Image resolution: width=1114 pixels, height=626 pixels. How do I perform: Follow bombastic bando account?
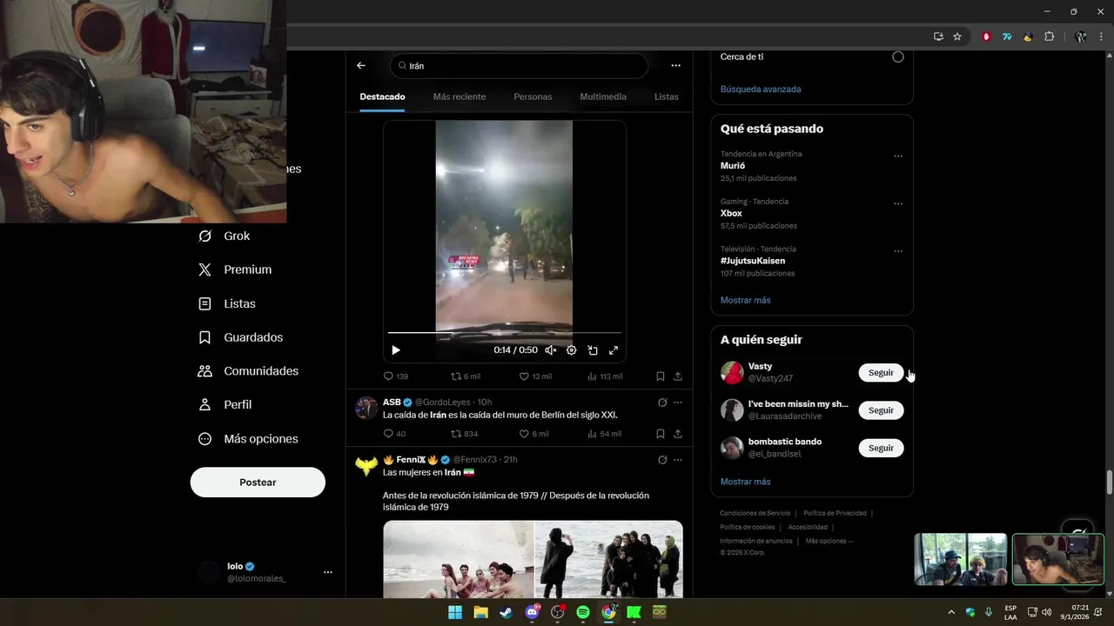881,448
